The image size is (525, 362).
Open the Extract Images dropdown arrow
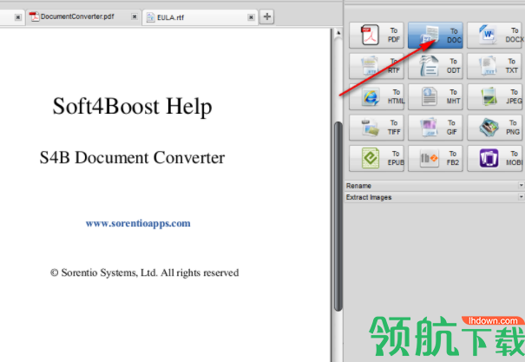[521, 197]
